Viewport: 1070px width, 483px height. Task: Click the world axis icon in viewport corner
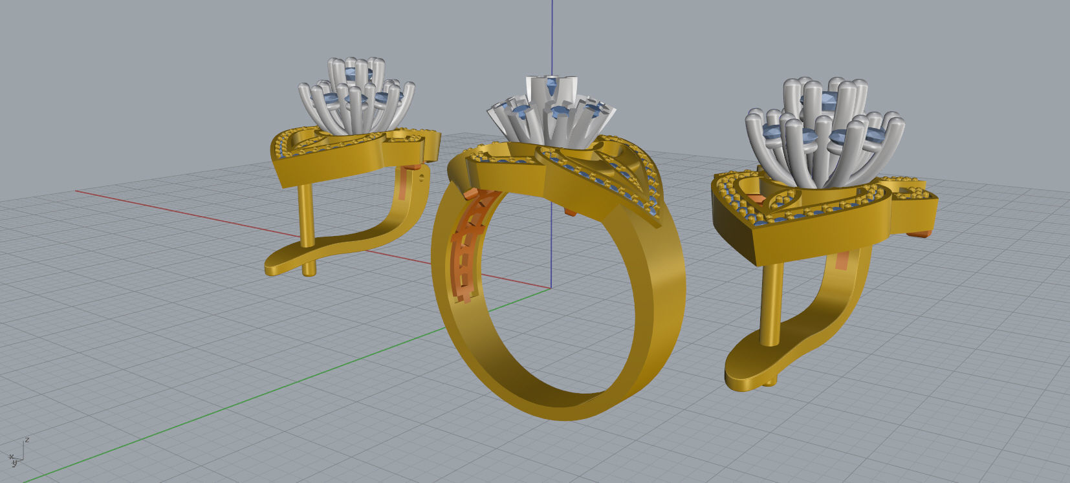pyautogui.click(x=18, y=452)
